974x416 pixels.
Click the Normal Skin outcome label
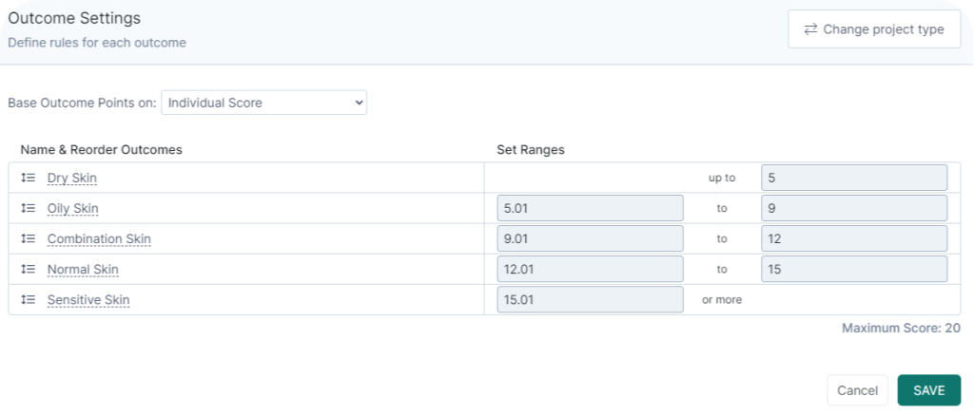point(83,269)
